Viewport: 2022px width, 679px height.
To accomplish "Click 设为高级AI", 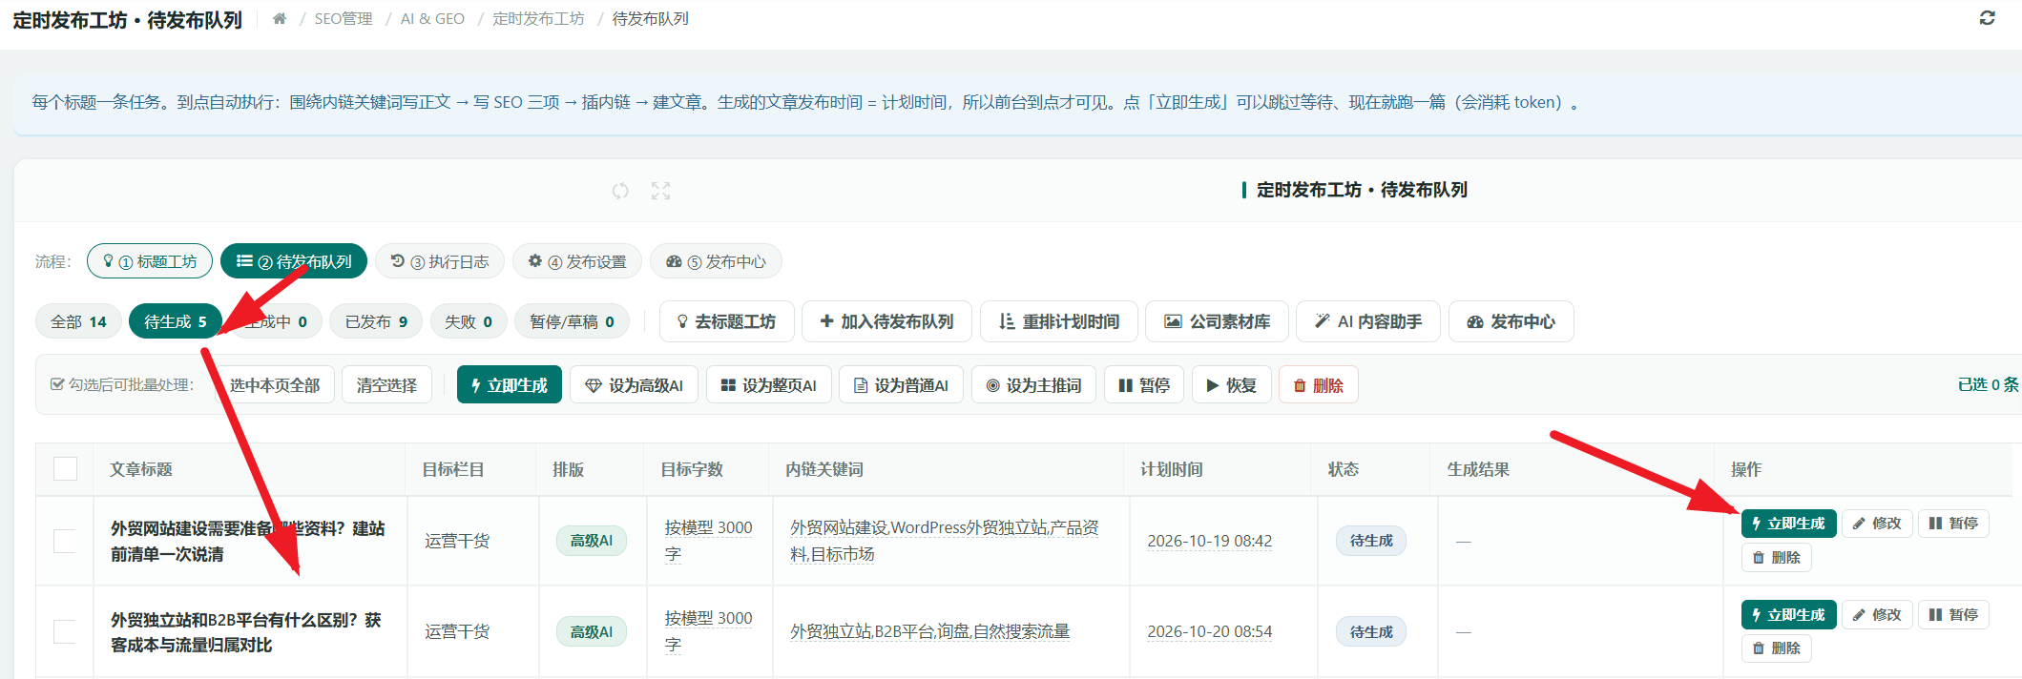I will (x=634, y=385).
